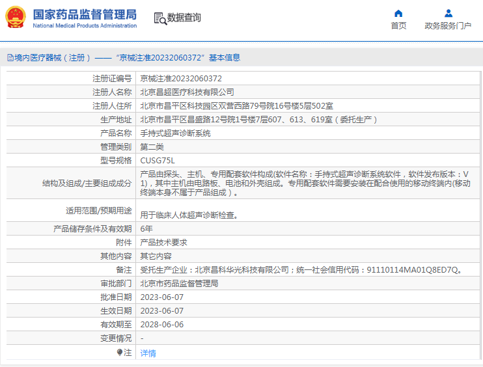Click 产品储存条件及有效期 label
Viewport: 483px width, 367px height.
tap(92, 229)
